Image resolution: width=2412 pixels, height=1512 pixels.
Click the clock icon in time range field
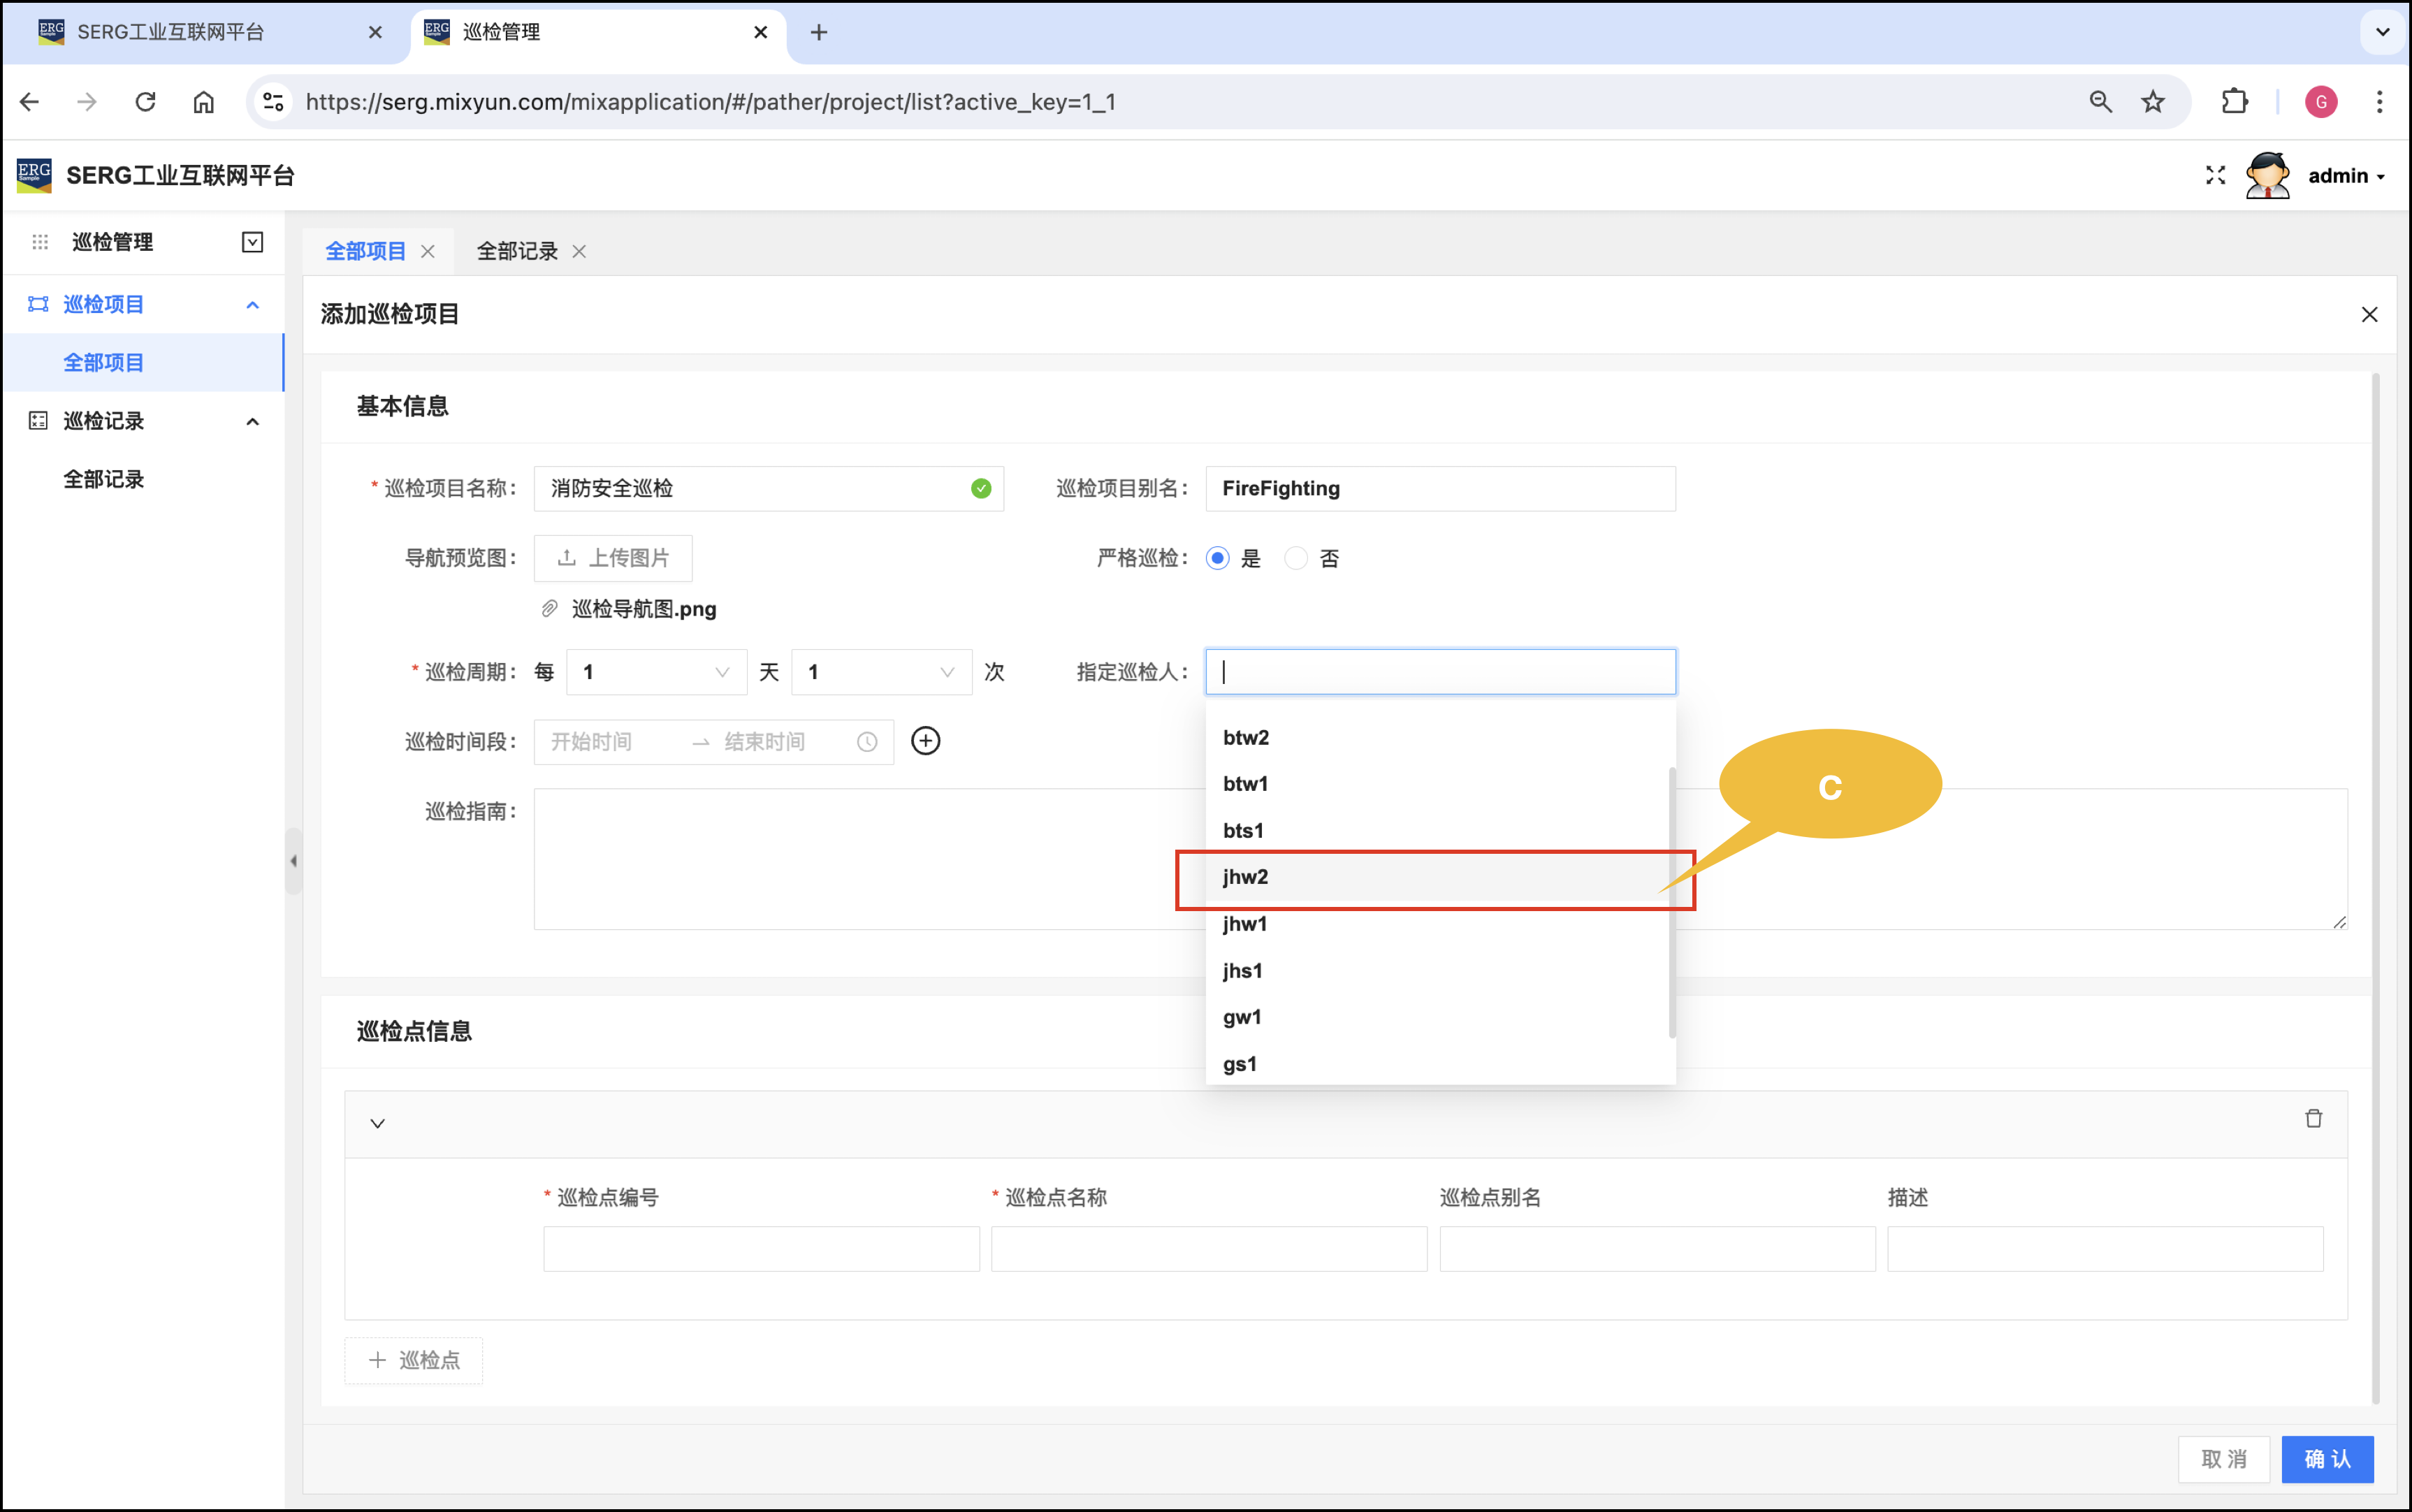coord(866,742)
